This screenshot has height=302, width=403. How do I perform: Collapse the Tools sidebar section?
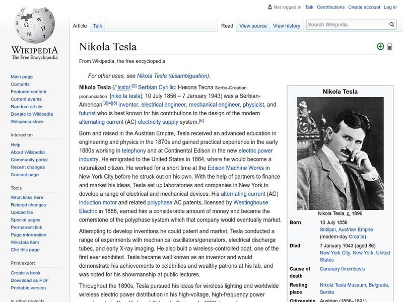click(x=16, y=188)
